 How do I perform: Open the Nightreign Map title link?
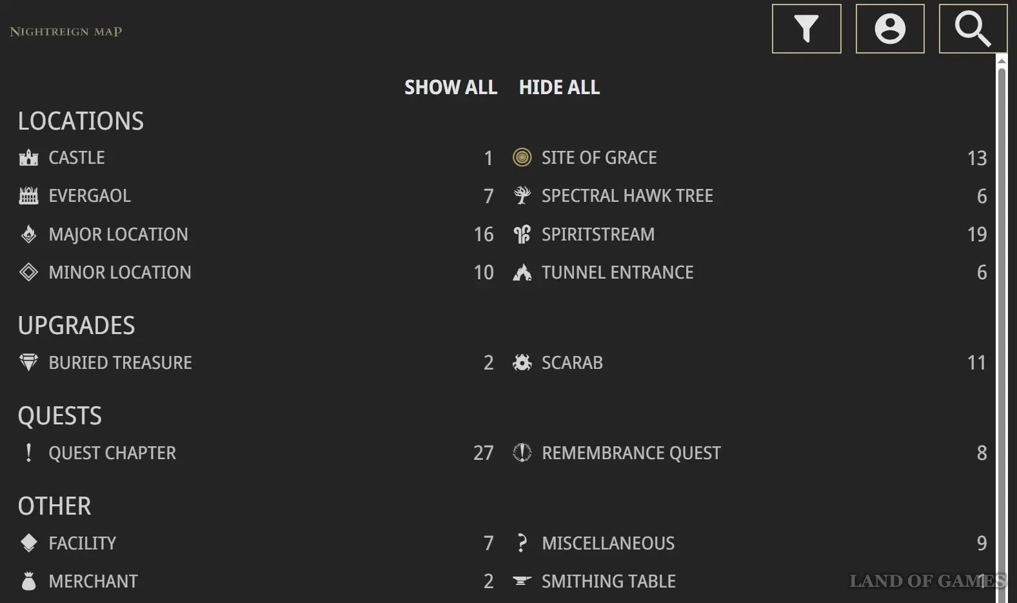coord(66,32)
